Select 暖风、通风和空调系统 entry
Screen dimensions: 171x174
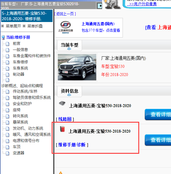(x=32, y=134)
